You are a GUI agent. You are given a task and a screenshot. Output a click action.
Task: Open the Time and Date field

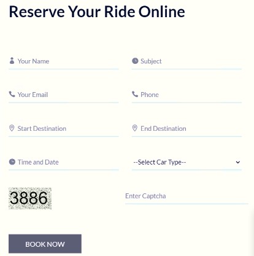tap(64, 162)
